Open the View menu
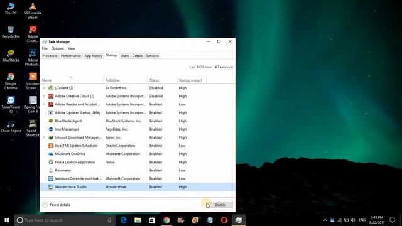The image size is (402, 226). [x=72, y=48]
